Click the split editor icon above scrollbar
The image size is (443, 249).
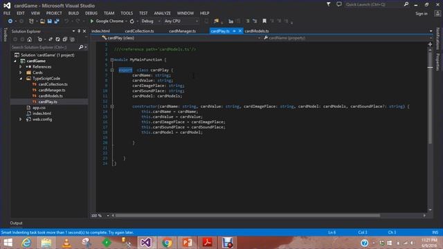[x=430, y=44]
